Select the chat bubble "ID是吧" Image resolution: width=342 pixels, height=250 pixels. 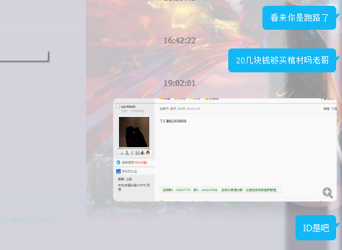(x=316, y=228)
